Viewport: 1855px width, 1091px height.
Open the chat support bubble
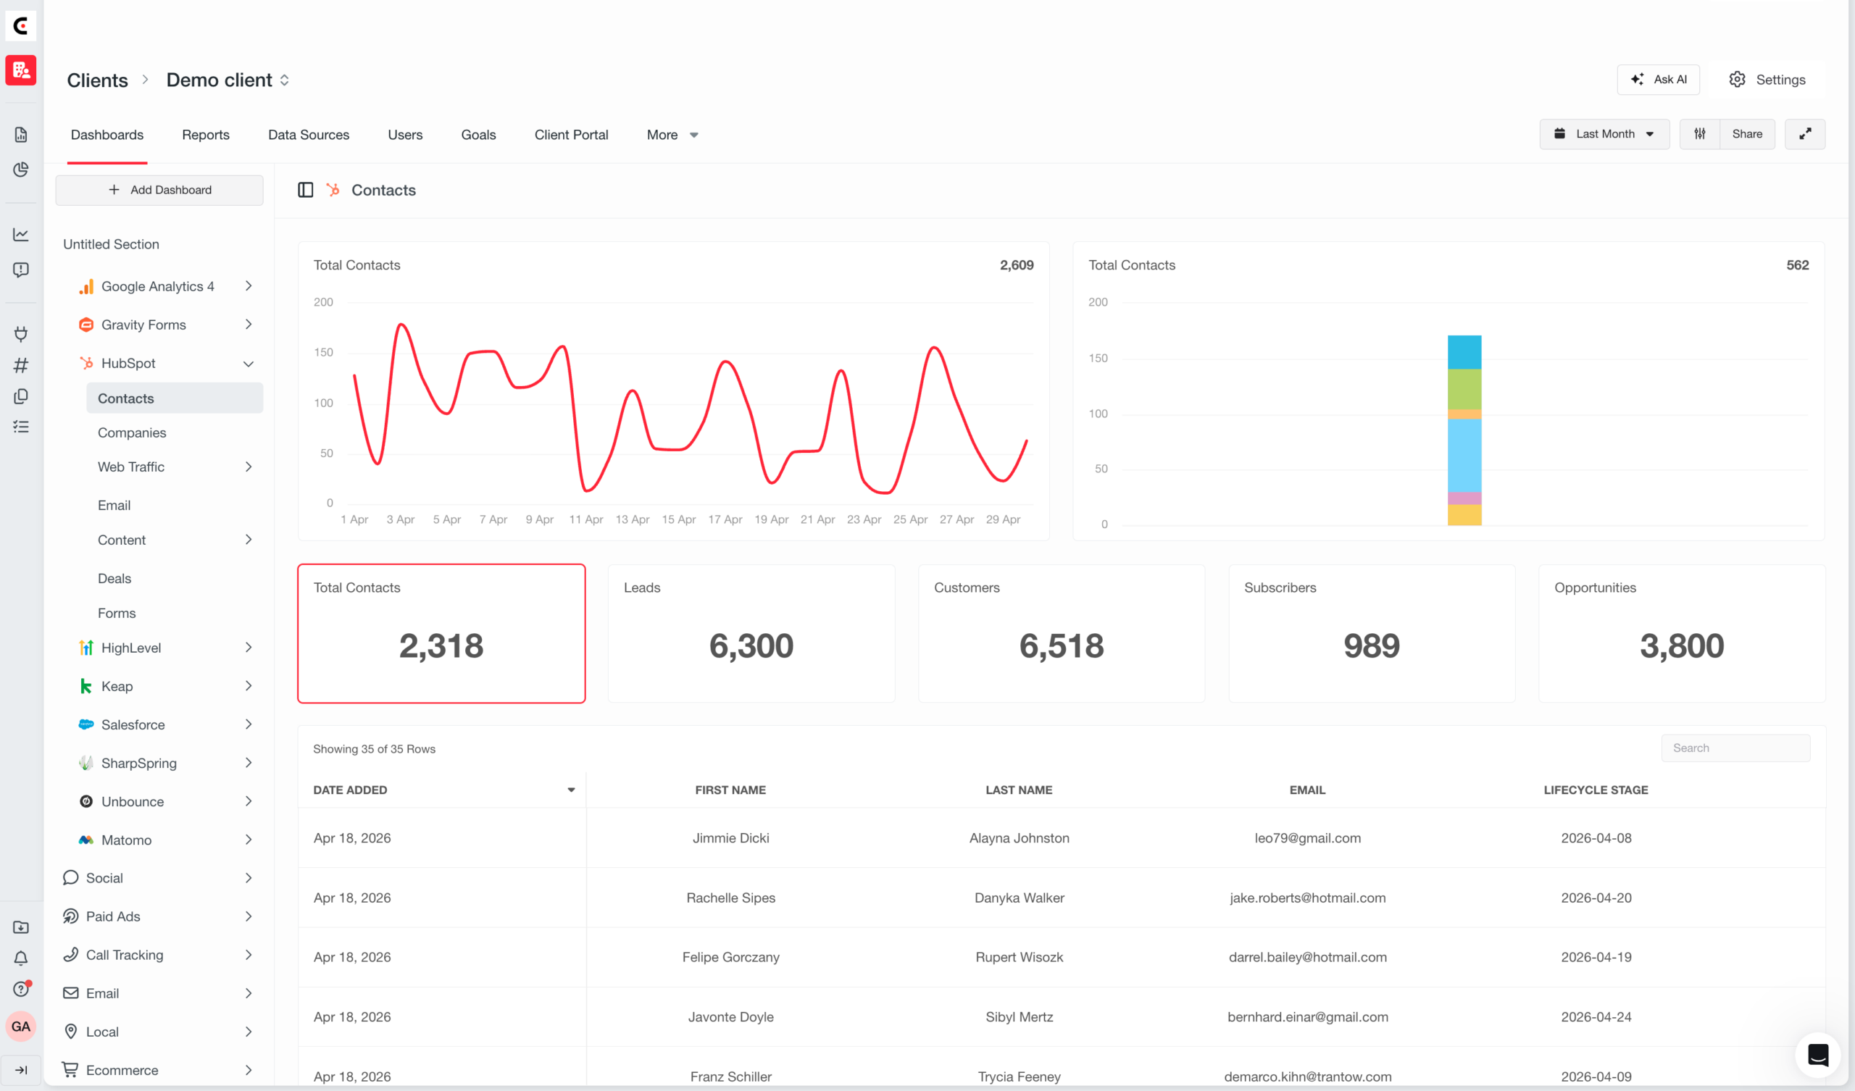pos(1817,1055)
